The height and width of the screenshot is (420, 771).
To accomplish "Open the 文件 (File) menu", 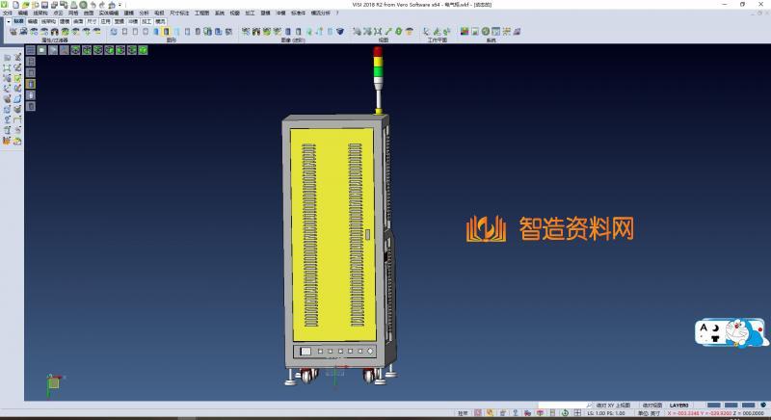I will 7,13.
